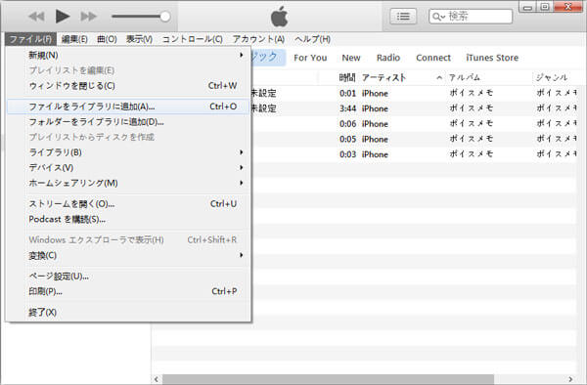Select Podcast を購読(S)... menu item
The height and width of the screenshot is (385, 587).
click(128, 219)
